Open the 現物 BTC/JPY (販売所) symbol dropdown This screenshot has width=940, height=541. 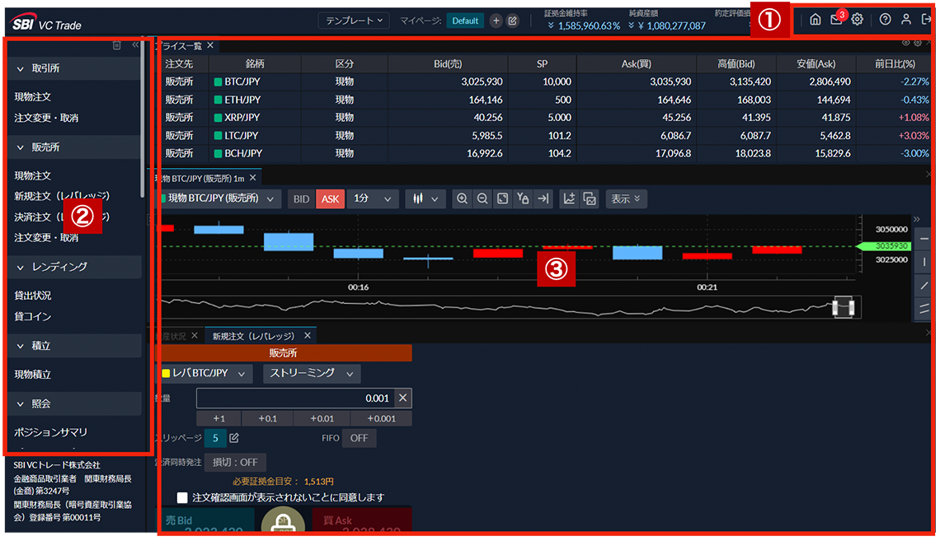pyautogui.click(x=217, y=198)
